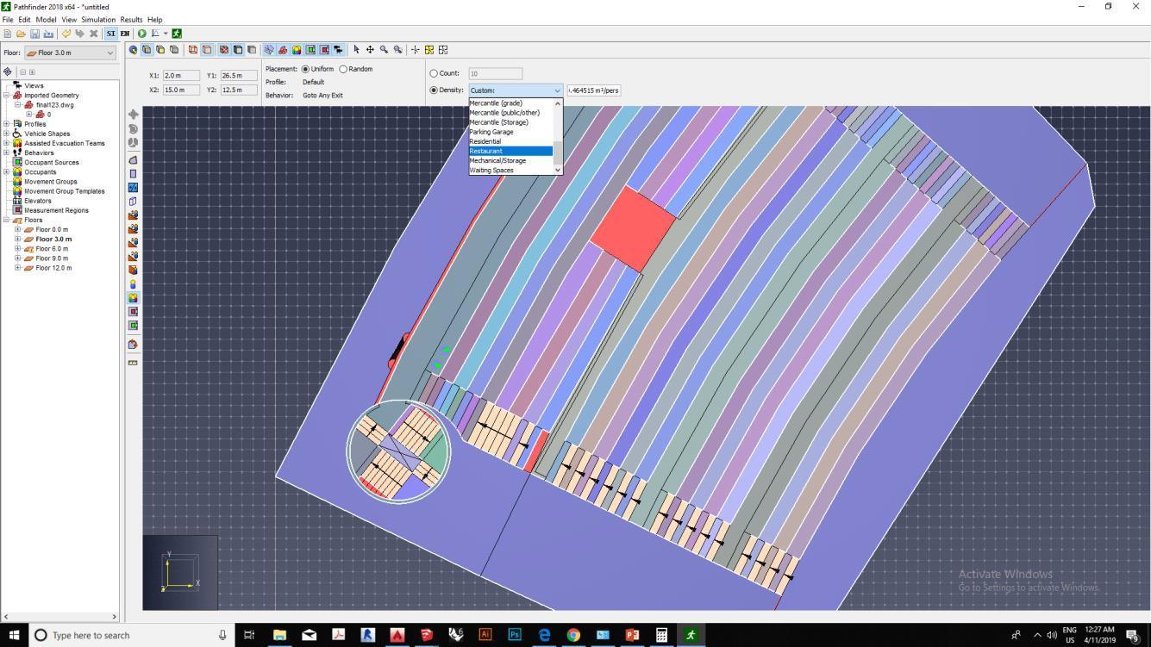Select the add polygonal room tool
The image size is (1151, 647).
point(133,159)
